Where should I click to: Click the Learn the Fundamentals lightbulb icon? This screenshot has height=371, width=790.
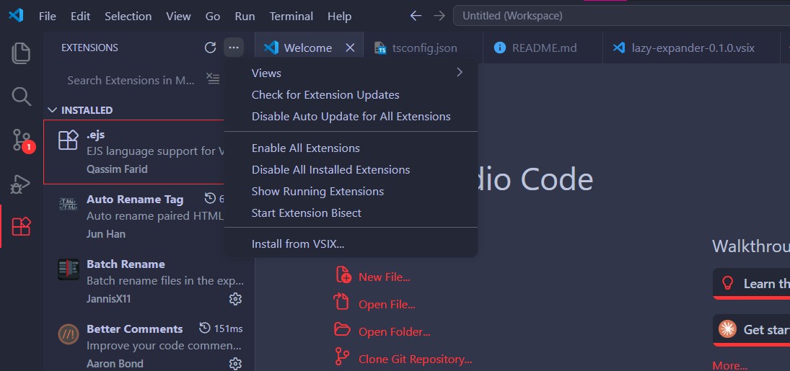tap(727, 284)
